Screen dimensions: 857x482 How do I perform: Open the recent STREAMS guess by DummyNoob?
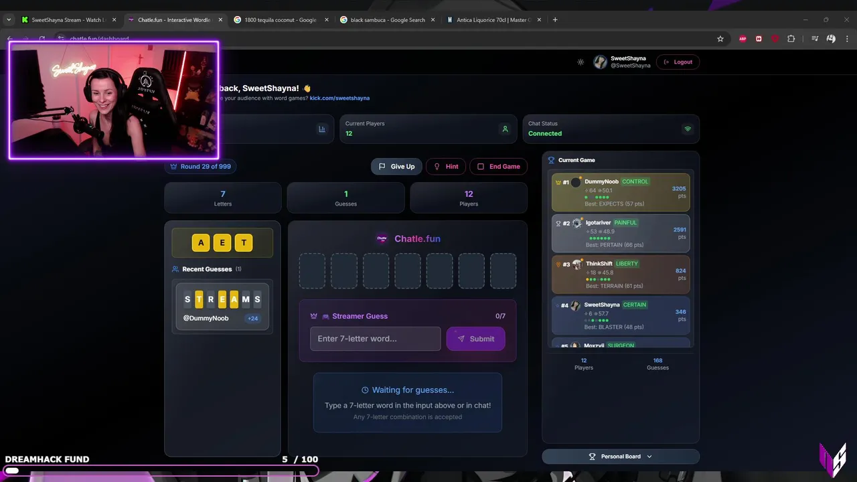pyautogui.click(x=222, y=307)
